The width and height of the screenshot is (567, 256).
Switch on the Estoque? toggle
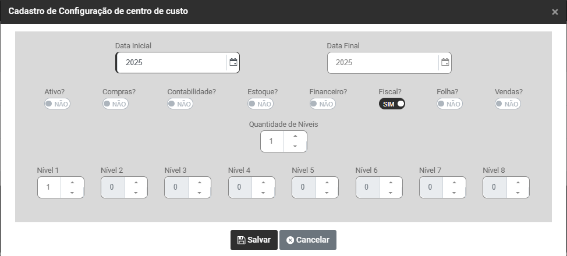tap(260, 104)
